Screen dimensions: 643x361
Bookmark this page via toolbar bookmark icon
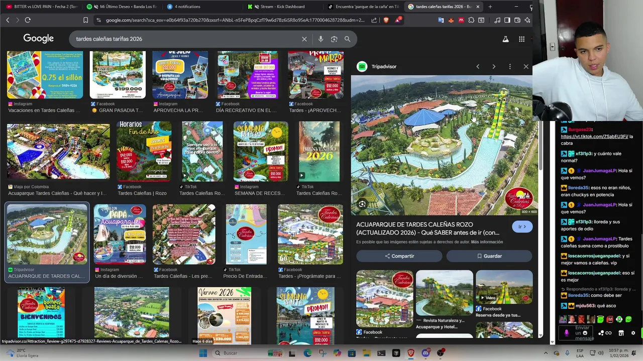click(85, 20)
